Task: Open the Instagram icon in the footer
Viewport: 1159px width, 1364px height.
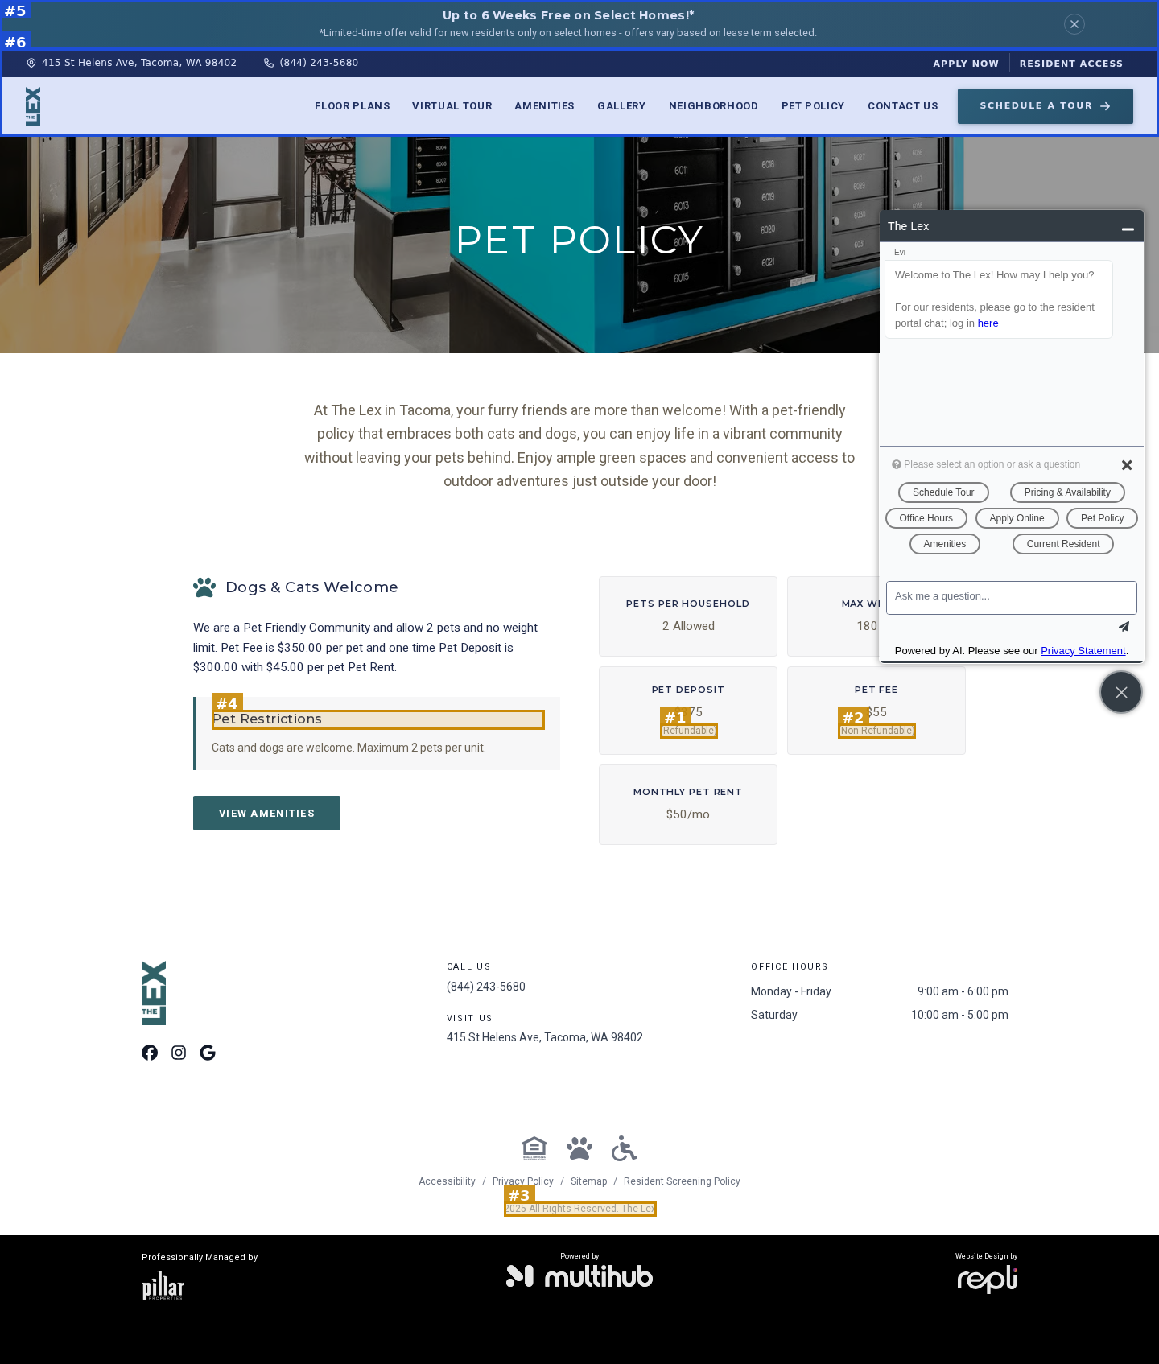Action: point(179,1053)
